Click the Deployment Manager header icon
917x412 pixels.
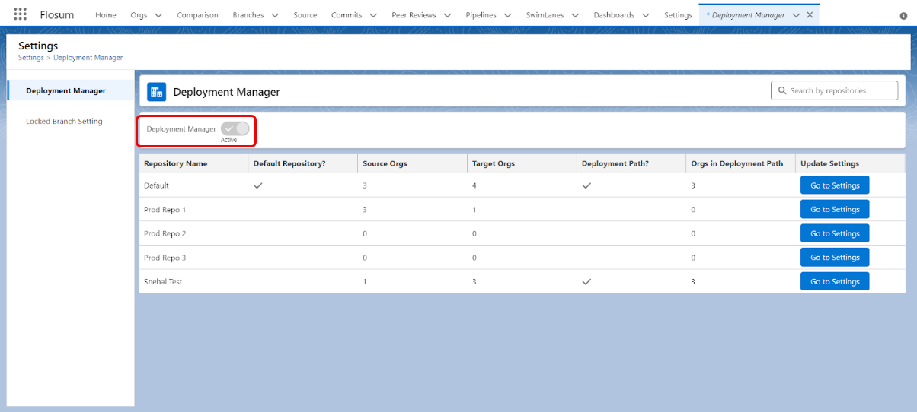(156, 92)
